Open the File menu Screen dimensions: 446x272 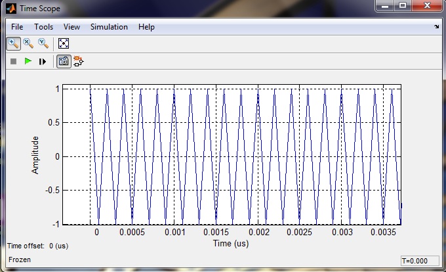[17, 27]
